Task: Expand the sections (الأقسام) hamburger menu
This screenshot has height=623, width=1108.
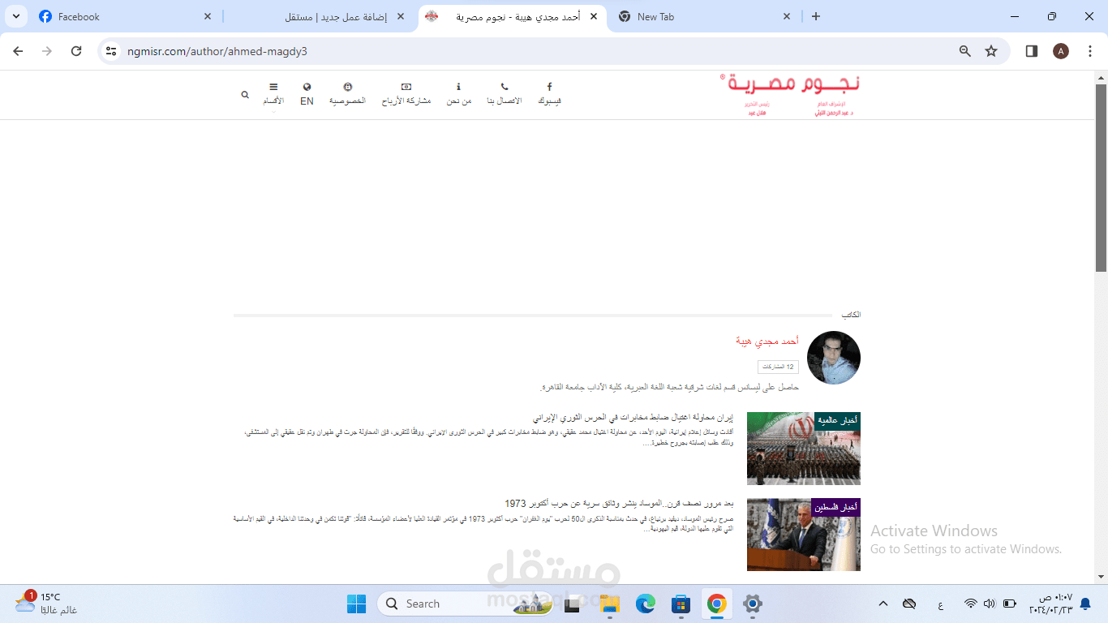Action: coord(273,94)
